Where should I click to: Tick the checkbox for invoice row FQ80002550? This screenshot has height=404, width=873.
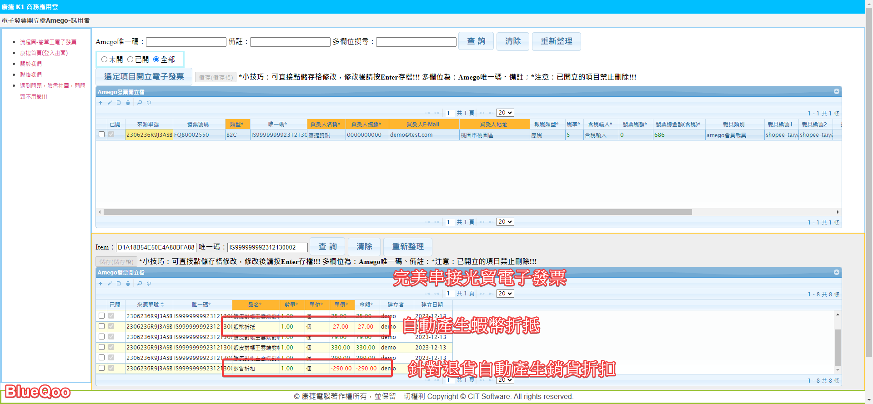tap(101, 135)
